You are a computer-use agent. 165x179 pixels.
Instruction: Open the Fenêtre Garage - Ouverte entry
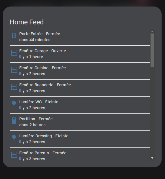coord(80,54)
